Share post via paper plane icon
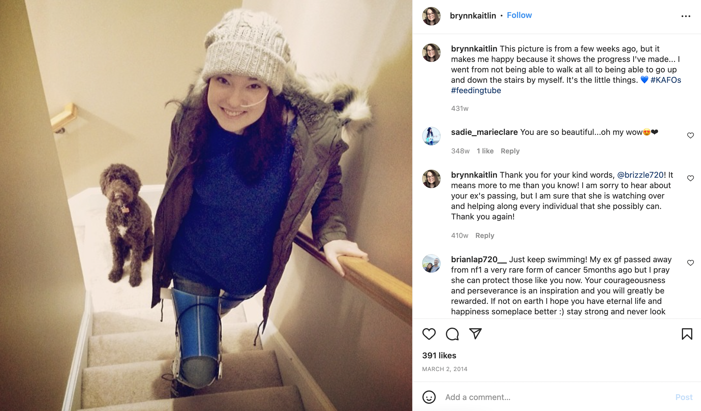 [x=475, y=334]
